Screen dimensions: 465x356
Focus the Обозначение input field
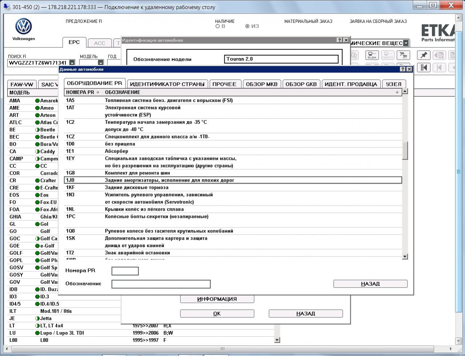click(x=161, y=284)
